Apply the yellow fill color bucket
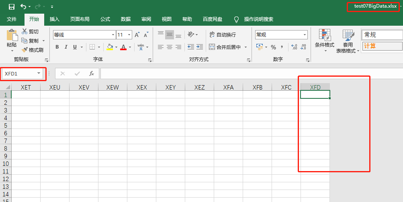This screenshot has height=202, width=403. pyautogui.click(x=110, y=47)
